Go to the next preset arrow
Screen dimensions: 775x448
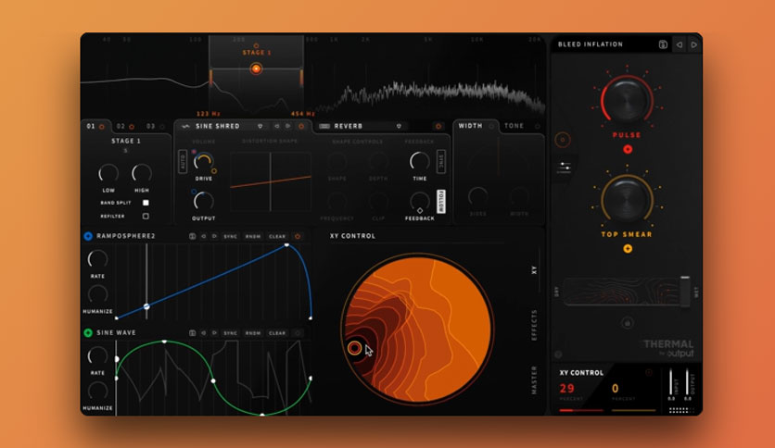click(x=693, y=44)
